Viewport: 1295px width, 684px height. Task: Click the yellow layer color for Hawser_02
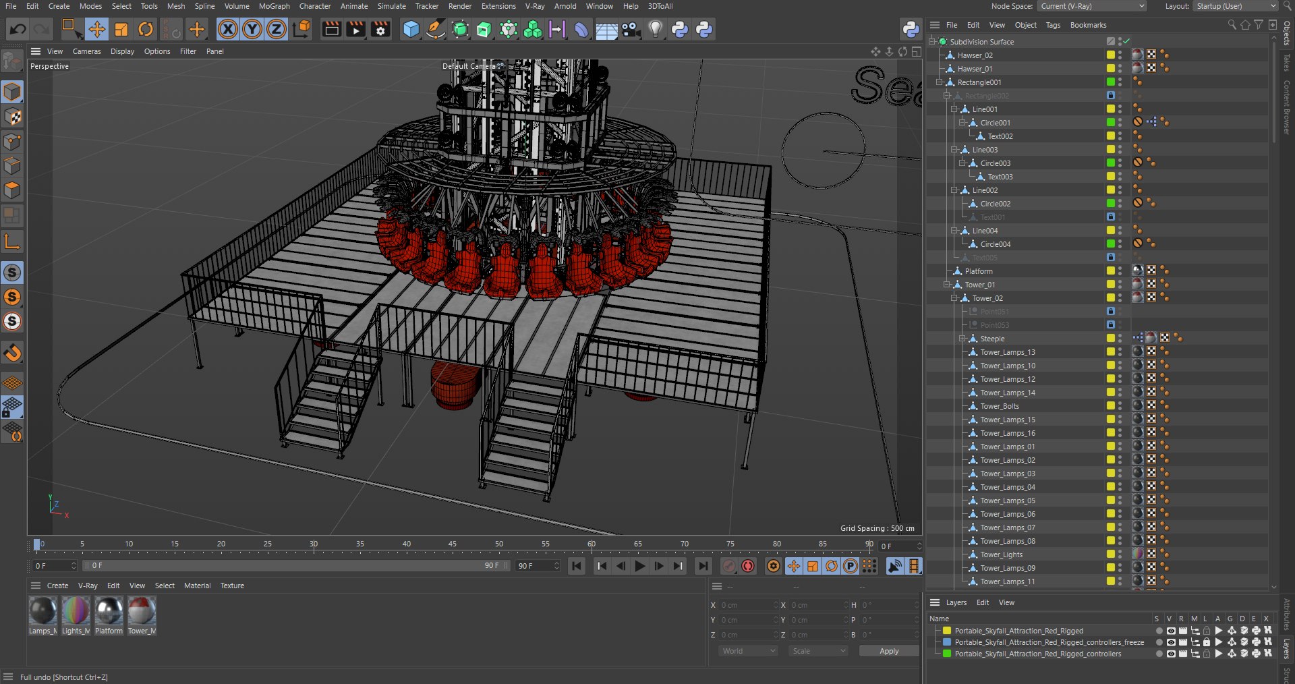1110,55
